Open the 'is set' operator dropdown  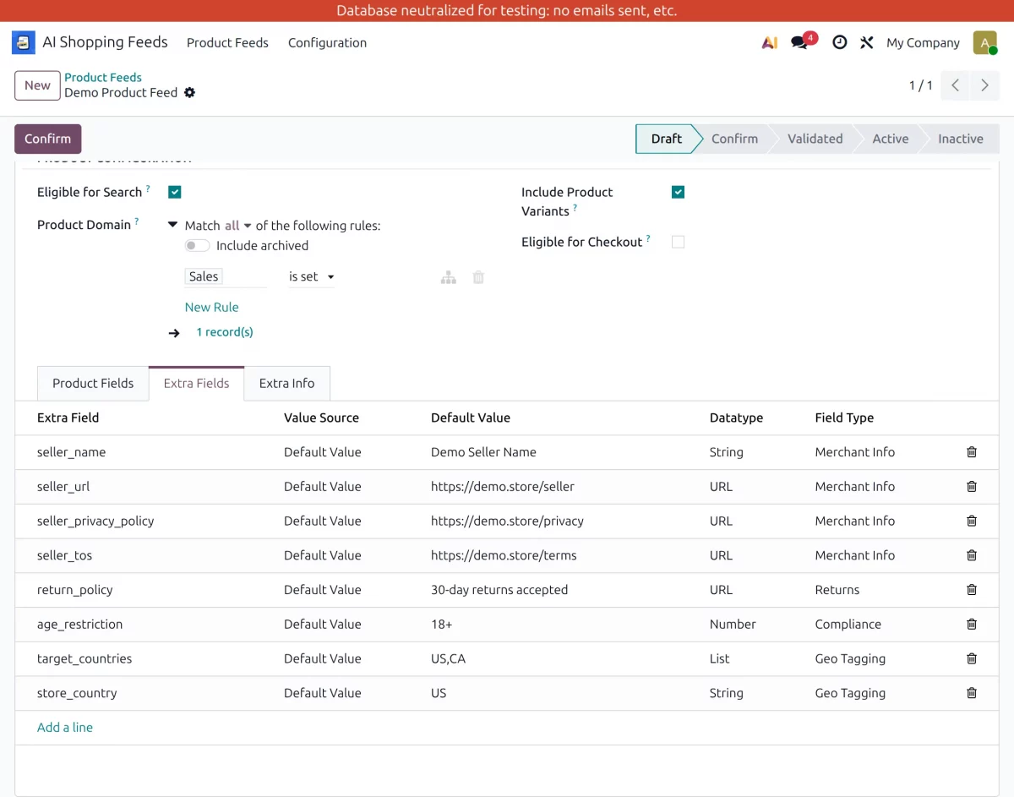point(311,277)
